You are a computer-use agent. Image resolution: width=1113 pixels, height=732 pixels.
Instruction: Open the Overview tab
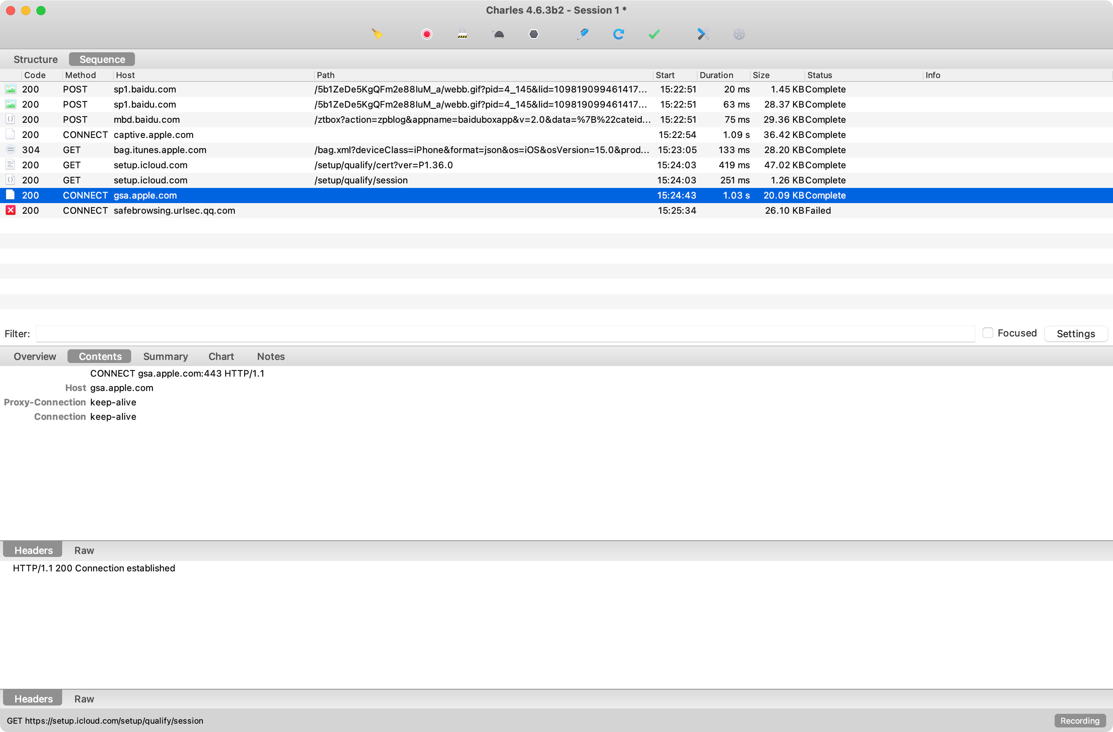[x=34, y=356]
